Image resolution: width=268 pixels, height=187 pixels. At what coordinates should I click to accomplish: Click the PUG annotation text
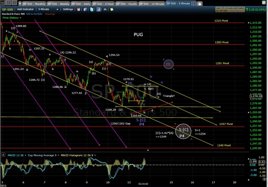(x=138, y=34)
